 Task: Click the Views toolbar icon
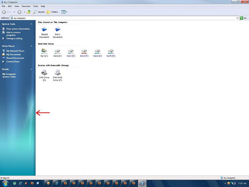[63, 12]
